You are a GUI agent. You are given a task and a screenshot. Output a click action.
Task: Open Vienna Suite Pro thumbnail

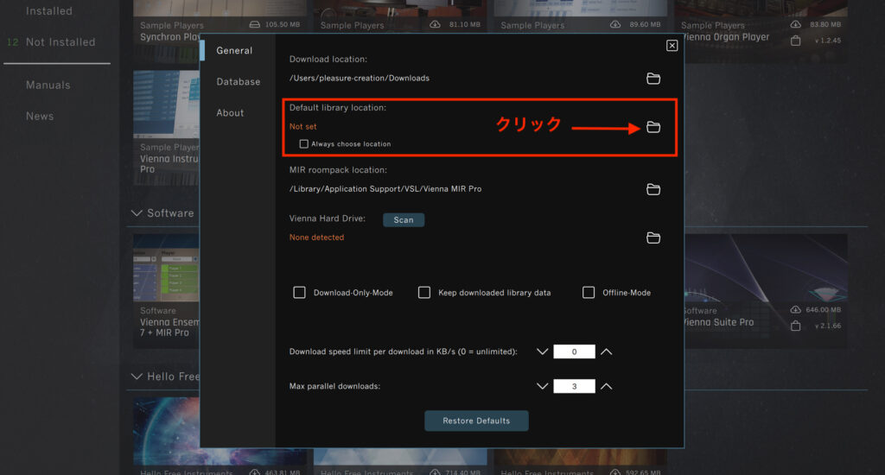pos(766,268)
